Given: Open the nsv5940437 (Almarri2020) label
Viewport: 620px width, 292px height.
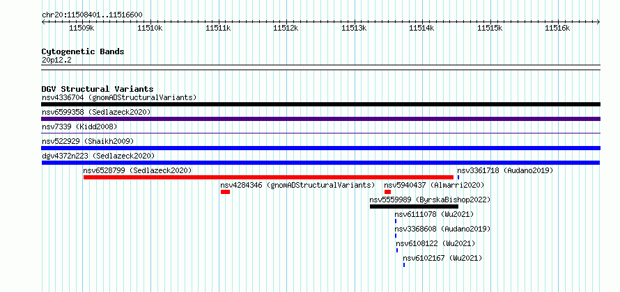Looking at the screenshot, I should 434,185.
